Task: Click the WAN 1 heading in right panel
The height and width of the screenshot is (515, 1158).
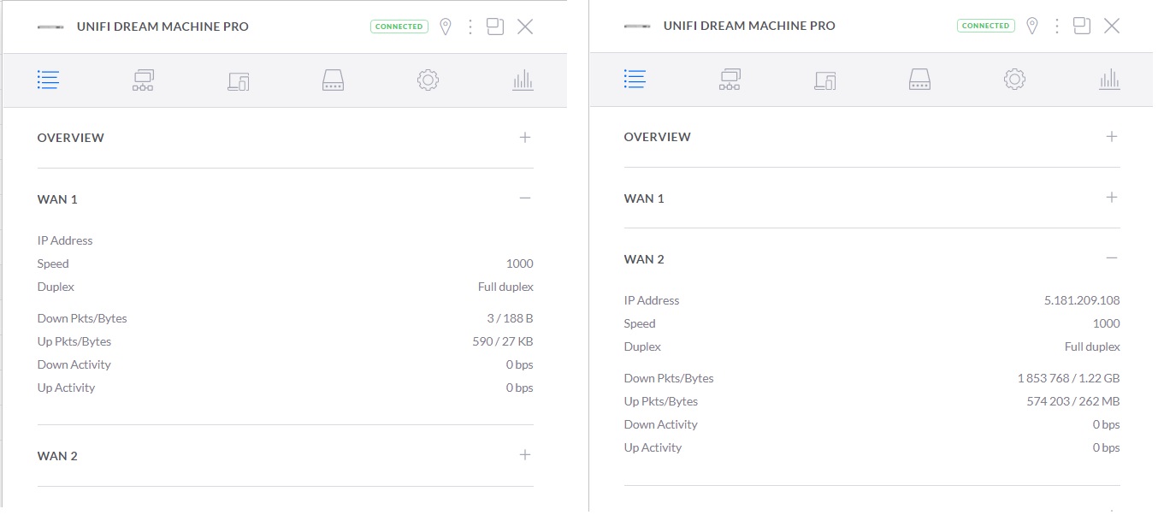Action: tap(644, 198)
